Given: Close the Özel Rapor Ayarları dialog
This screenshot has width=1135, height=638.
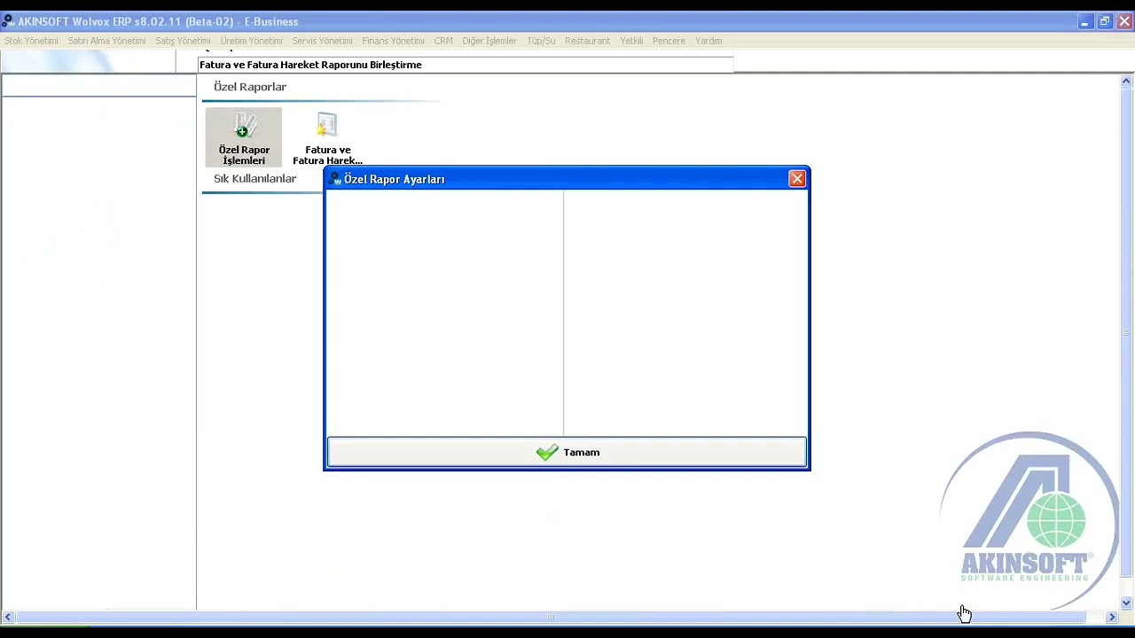Looking at the screenshot, I should (797, 179).
